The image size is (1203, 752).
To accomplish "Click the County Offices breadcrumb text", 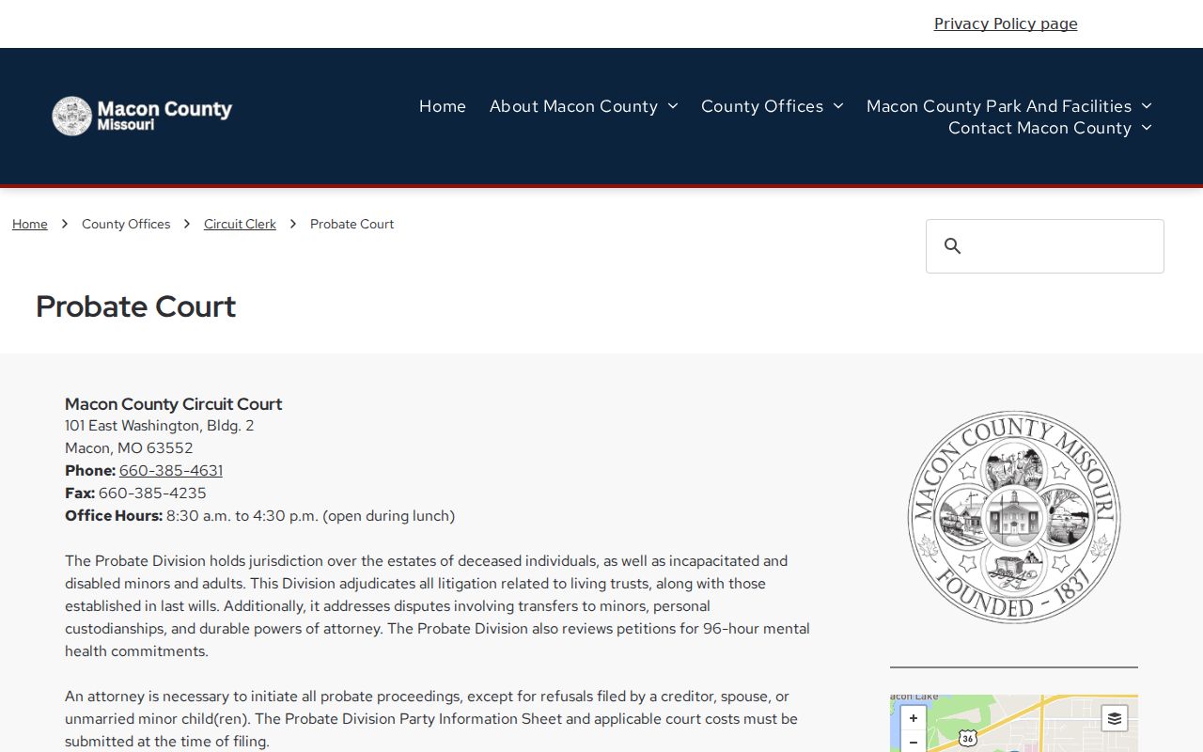I will [126, 224].
